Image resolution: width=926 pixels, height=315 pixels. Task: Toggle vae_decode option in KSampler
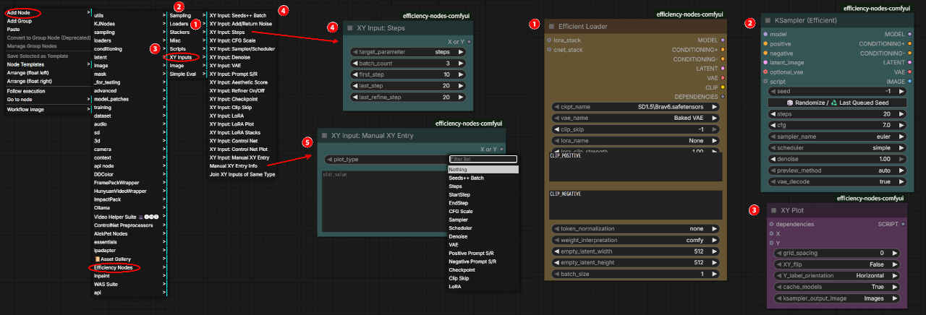(838, 181)
